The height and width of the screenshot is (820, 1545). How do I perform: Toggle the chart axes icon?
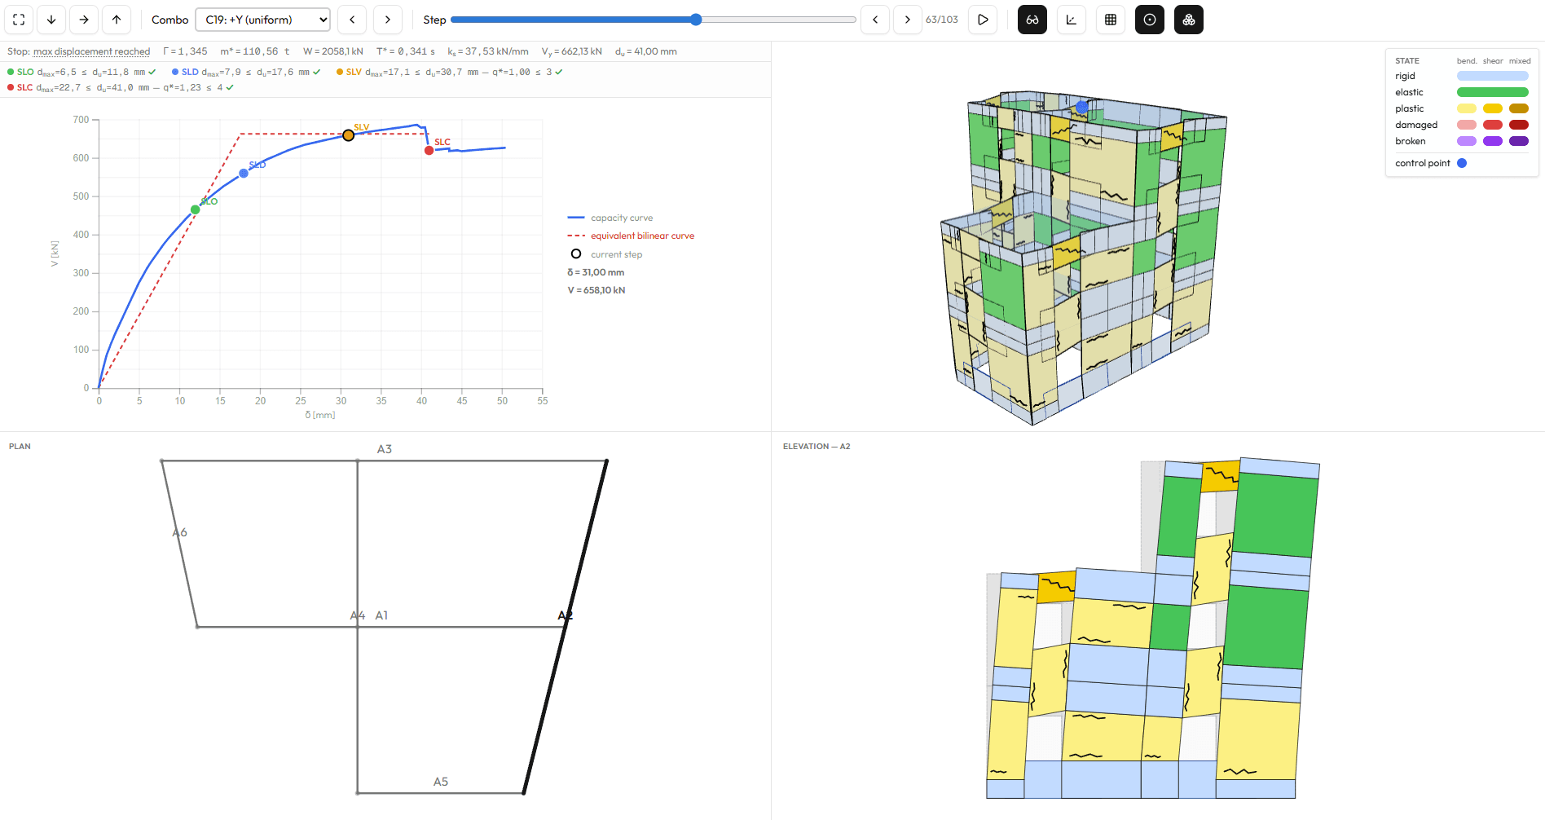click(x=1072, y=20)
